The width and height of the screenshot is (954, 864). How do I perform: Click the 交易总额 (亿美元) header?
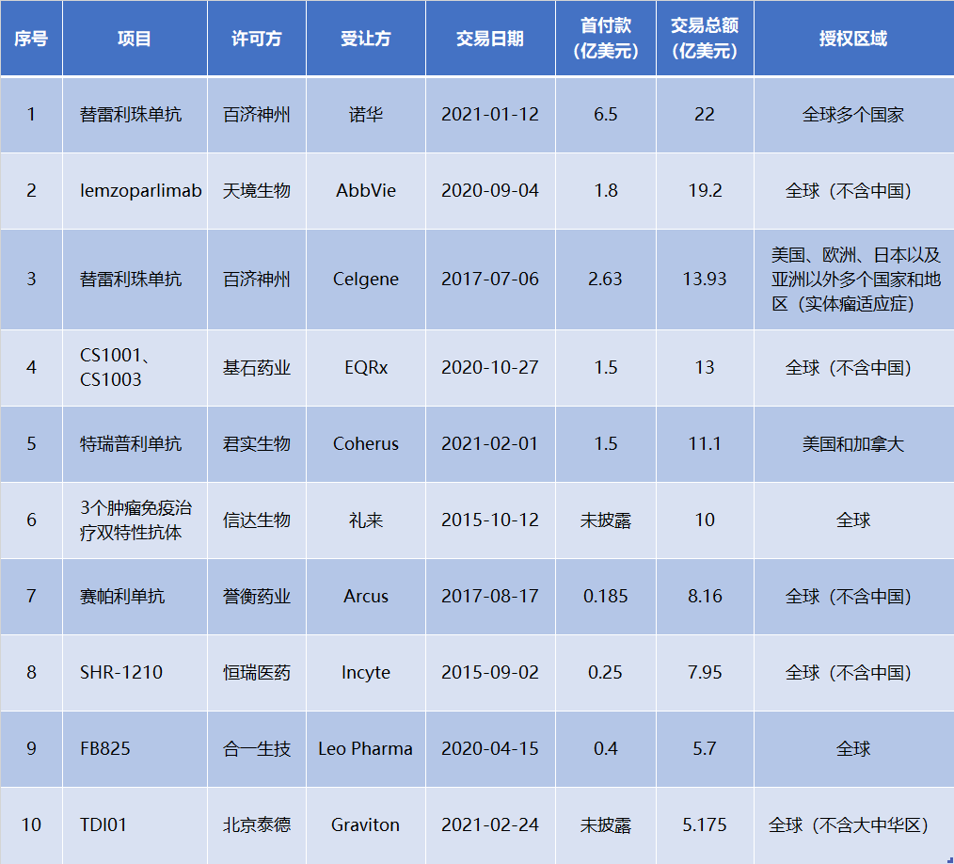pos(704,39)
